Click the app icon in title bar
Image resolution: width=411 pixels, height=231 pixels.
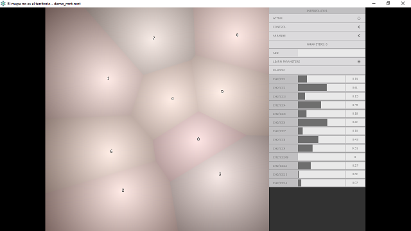coord(3,4)
